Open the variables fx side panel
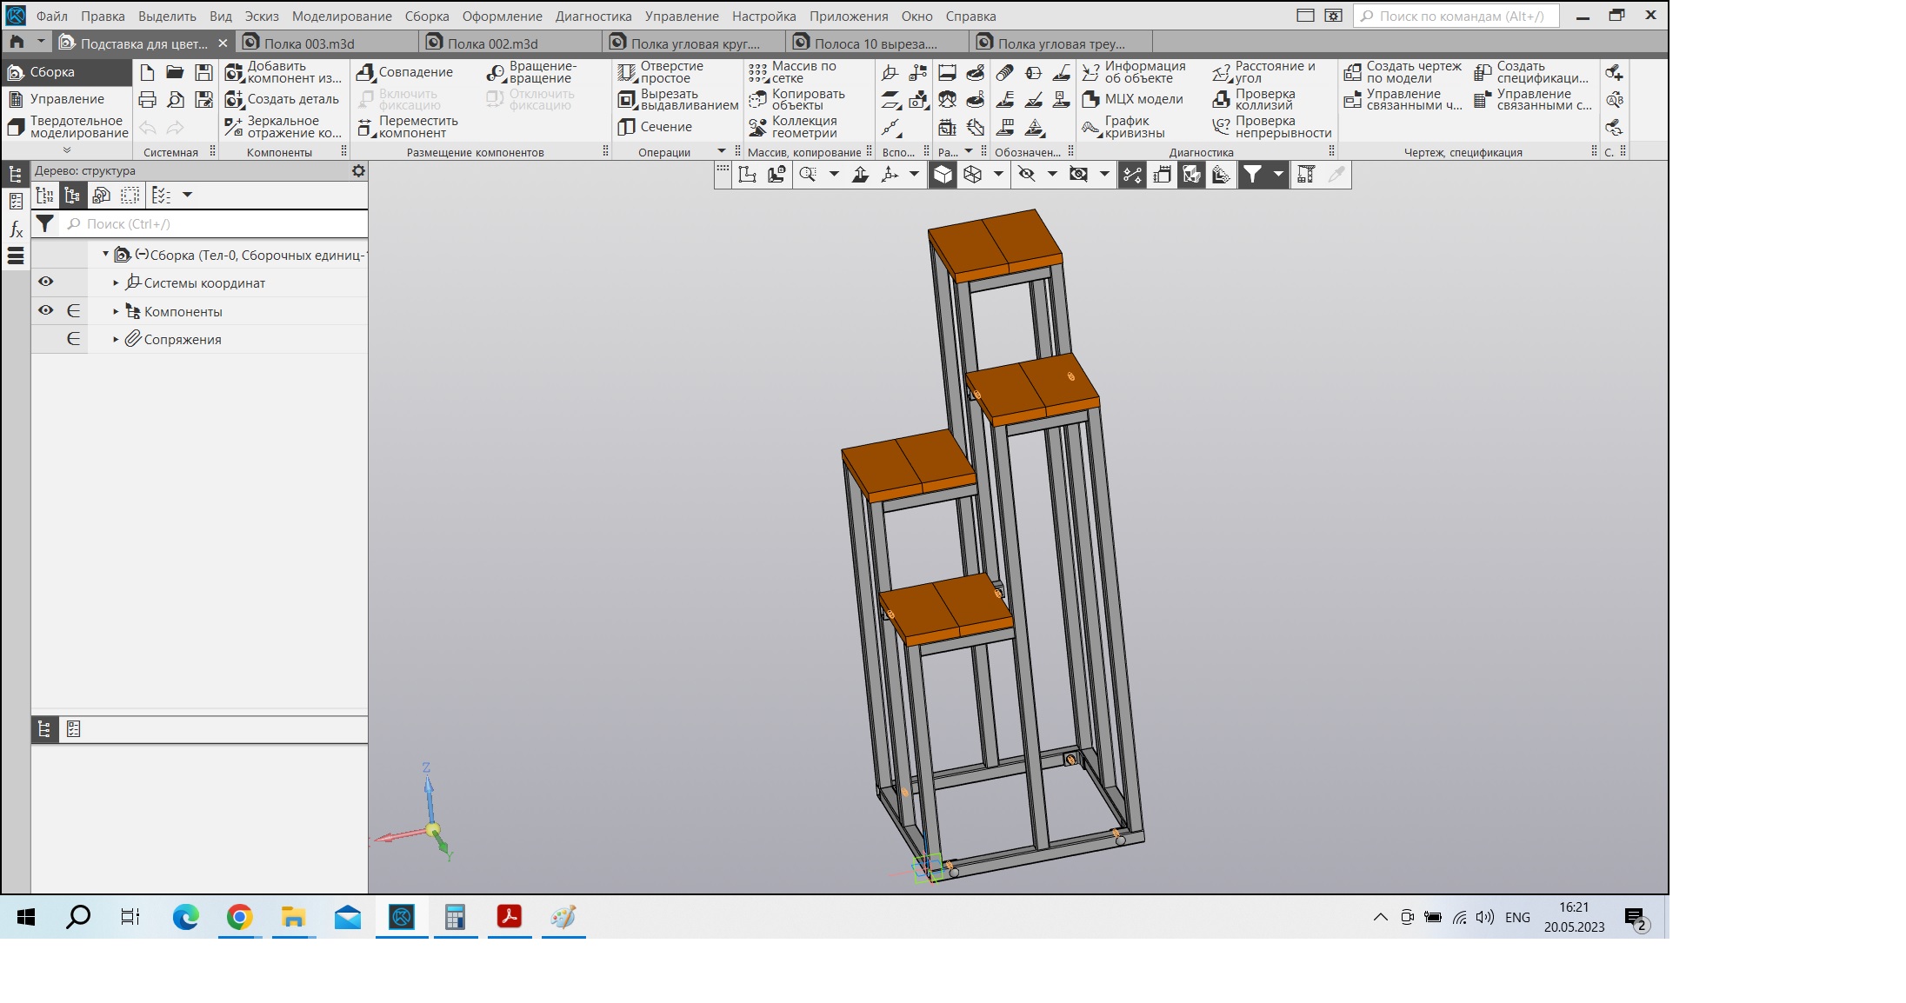1906x1003 pixels. coord(16,229)
